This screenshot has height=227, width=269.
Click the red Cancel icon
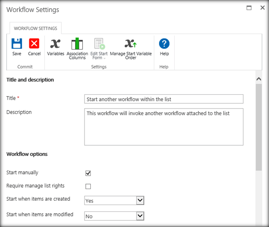coord(34,43)
